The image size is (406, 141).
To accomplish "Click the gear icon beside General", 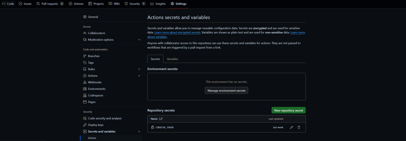I will (85, 17).
